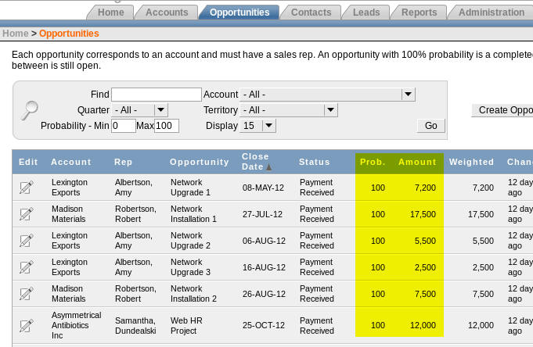
Task: Edit the Network Upgrade 3 opportunity row
Action: tap(27, 267)
